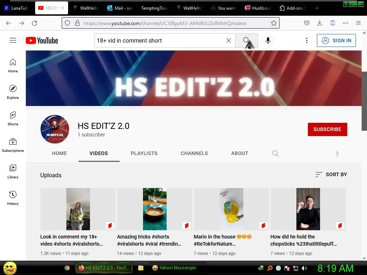Switch to the Mail browser tab
This screenshot has width=367, height=275.
120,8
